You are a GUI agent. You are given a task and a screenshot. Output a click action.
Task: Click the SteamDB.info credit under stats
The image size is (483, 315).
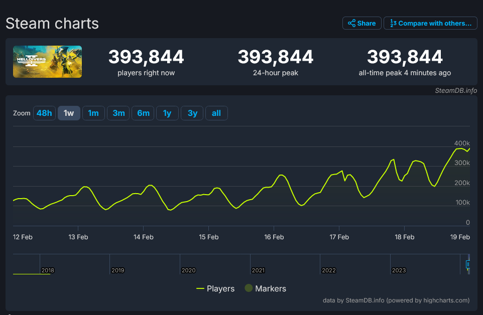[x=456, y=90]
